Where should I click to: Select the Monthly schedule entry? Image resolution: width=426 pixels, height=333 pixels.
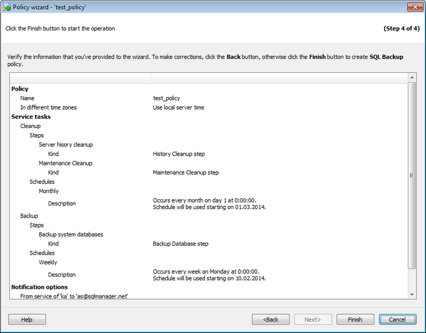click(49, 191)
